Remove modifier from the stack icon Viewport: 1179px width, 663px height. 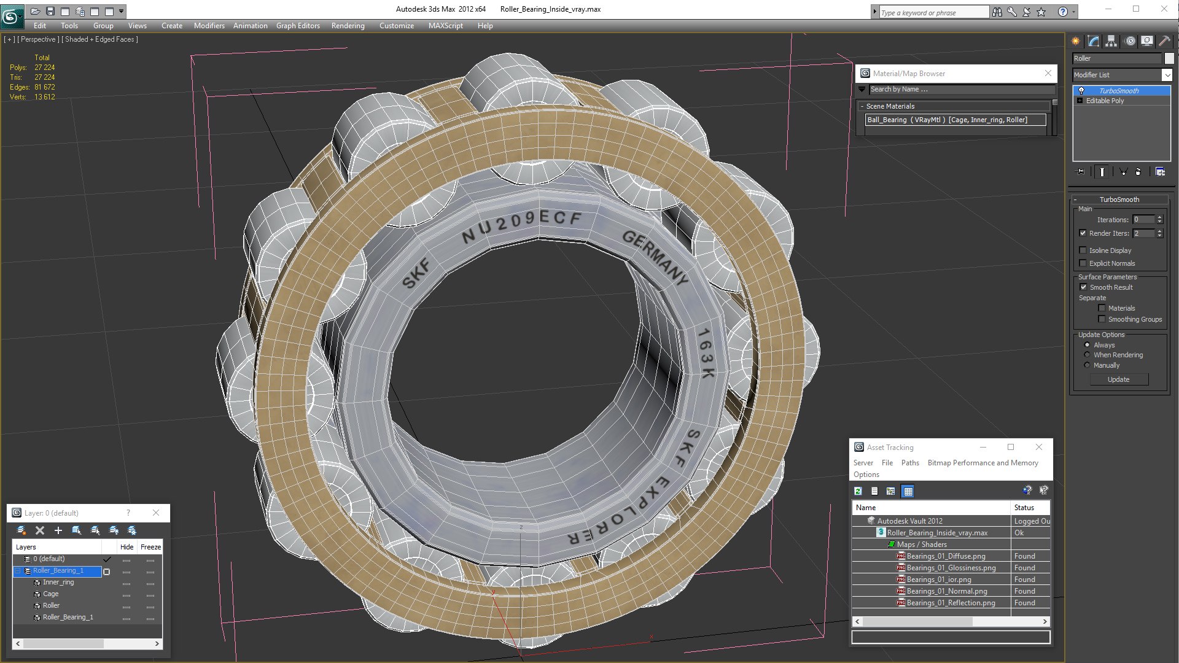point(1138,172)
